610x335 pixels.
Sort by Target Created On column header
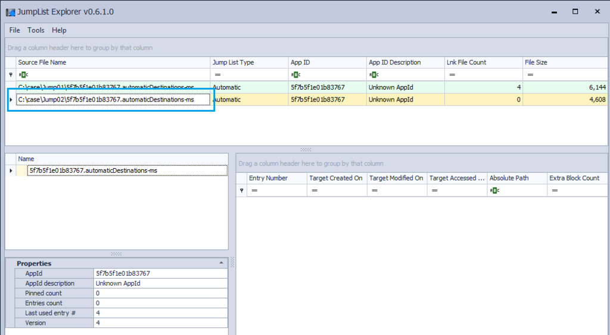pos(337,178)
